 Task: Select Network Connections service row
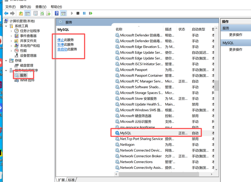click(165, 162)
